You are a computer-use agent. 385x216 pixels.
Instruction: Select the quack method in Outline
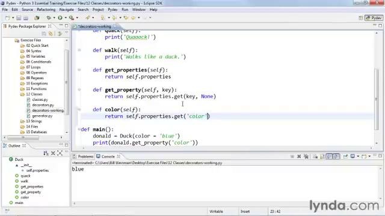[25, 176]
